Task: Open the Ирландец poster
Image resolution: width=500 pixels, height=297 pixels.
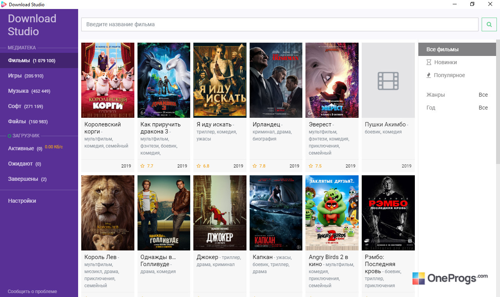Action: click(x=276, y=80)
